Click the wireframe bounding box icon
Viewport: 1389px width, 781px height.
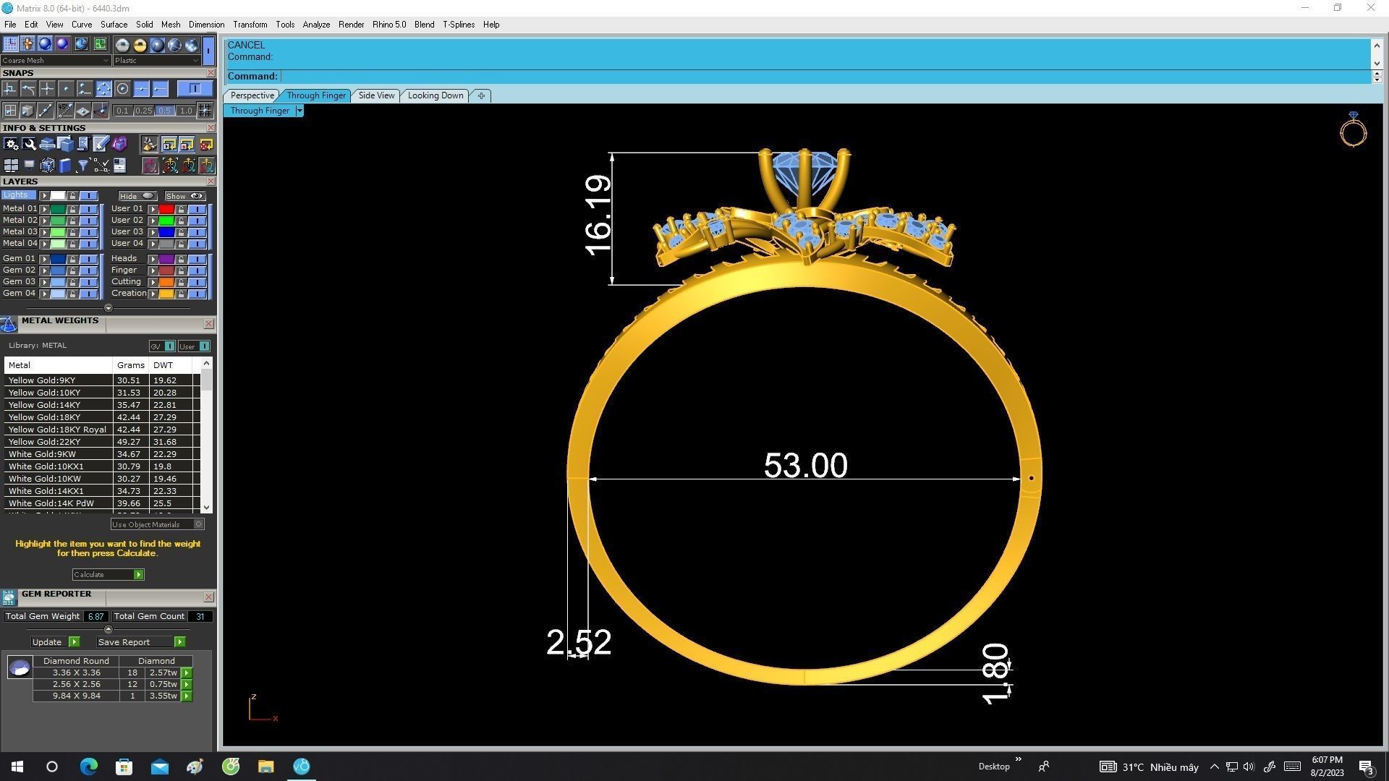point(47,166)
